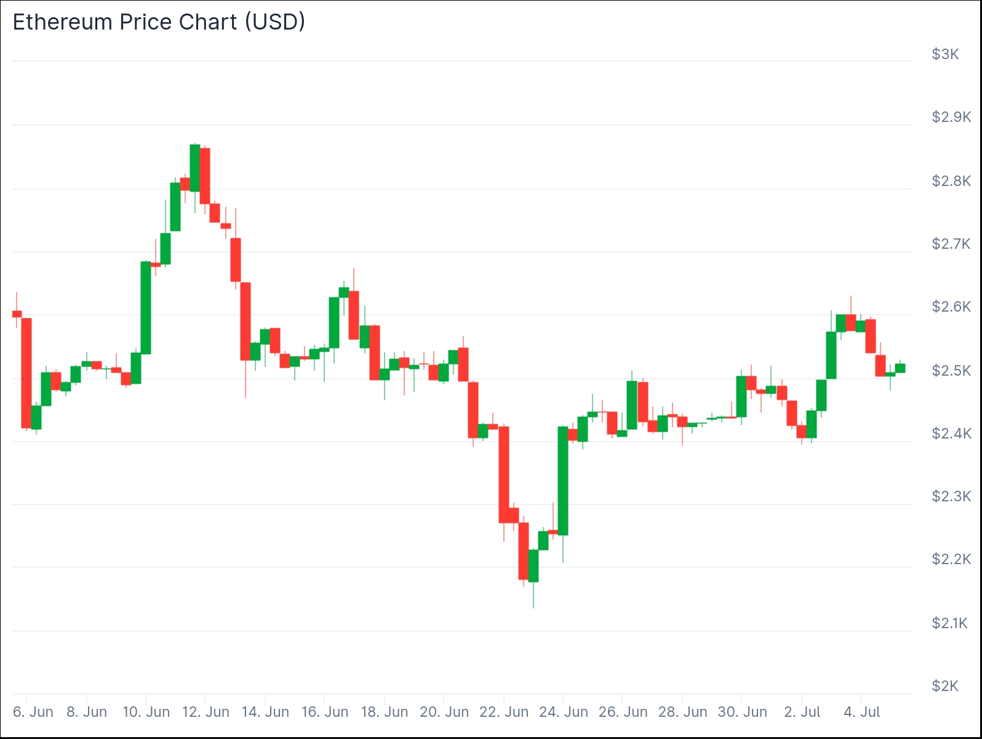Click the 22. Jun date label
Screen dimensions: 982x739
point(504,713)
